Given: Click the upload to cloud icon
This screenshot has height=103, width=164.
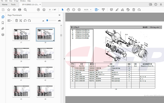Looking at the screenshot, I should click(x=14, y=10).
